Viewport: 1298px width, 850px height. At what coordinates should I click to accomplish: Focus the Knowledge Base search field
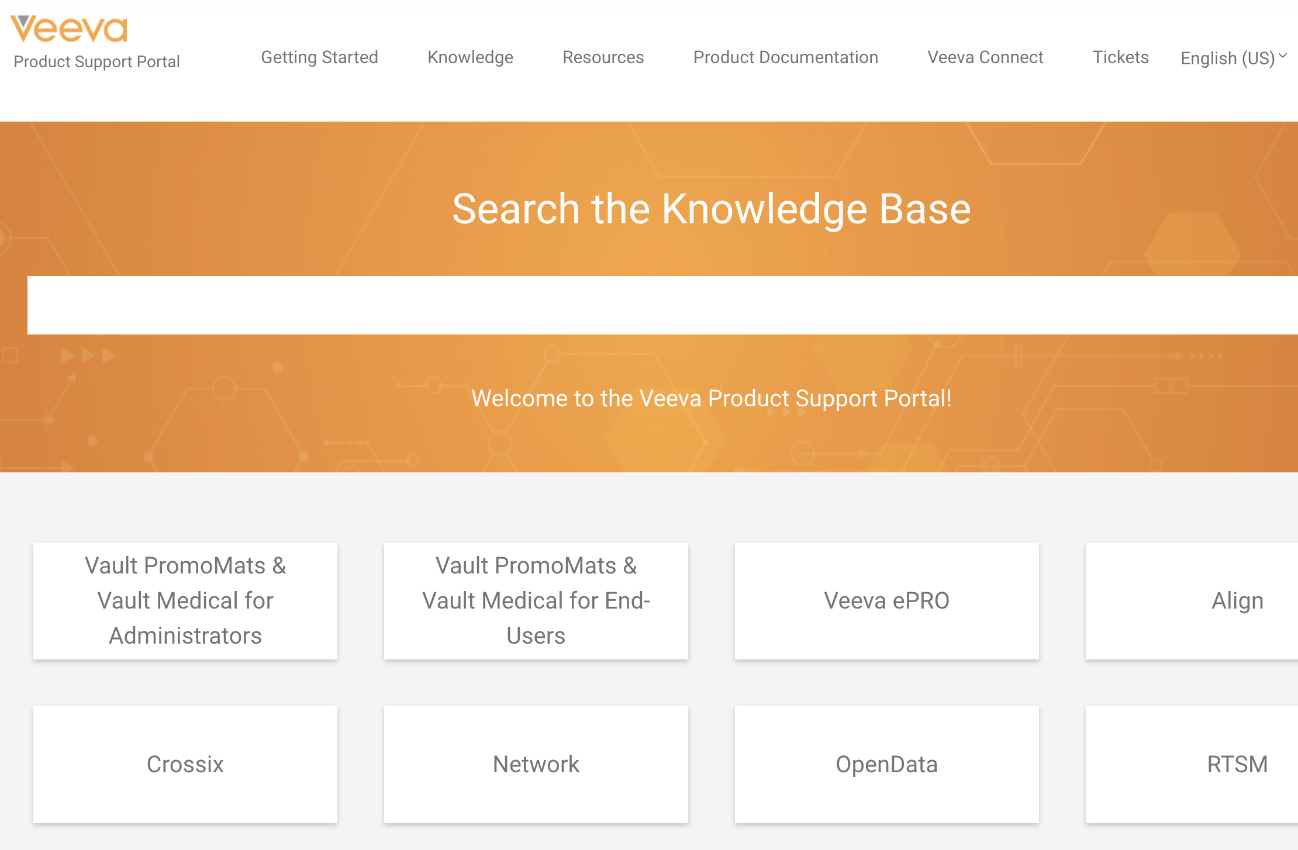click(x=662, y=305)
